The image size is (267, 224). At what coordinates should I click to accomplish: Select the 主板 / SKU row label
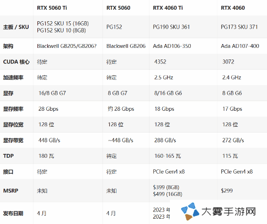click(x=16, y=27)
